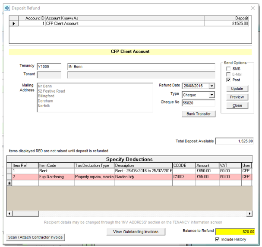Click the horizontal scrollbar thumb in deductions grid

tap(25, 214)
